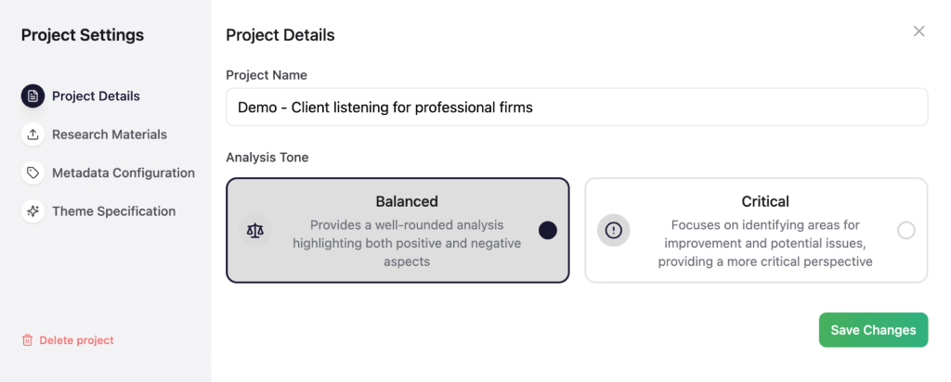Open the Theme Specification section
Viewport: 951px width, 382px height.
tap(113, 211)
